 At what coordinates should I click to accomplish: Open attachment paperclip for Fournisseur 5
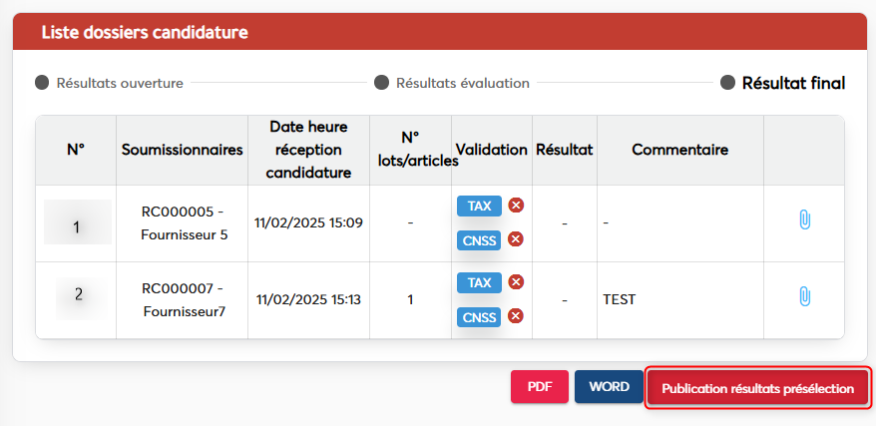coord(804,220)
